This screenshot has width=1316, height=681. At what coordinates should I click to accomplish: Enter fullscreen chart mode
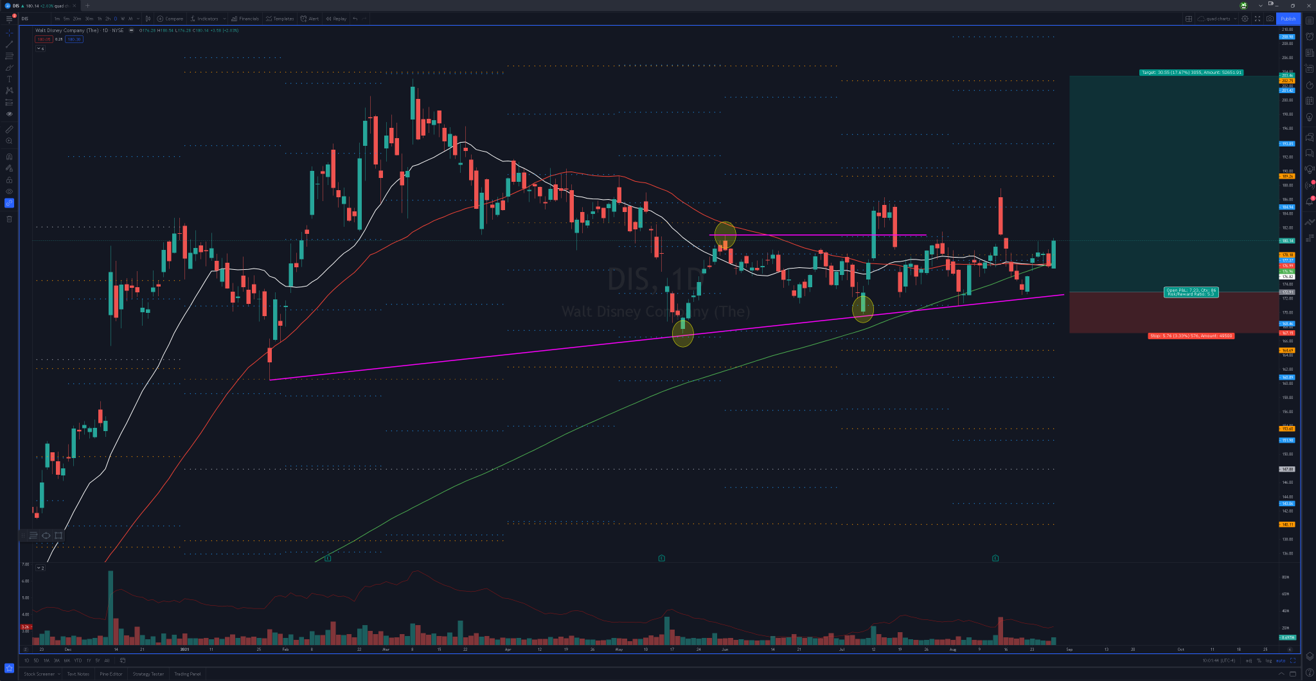[1258, 19]
